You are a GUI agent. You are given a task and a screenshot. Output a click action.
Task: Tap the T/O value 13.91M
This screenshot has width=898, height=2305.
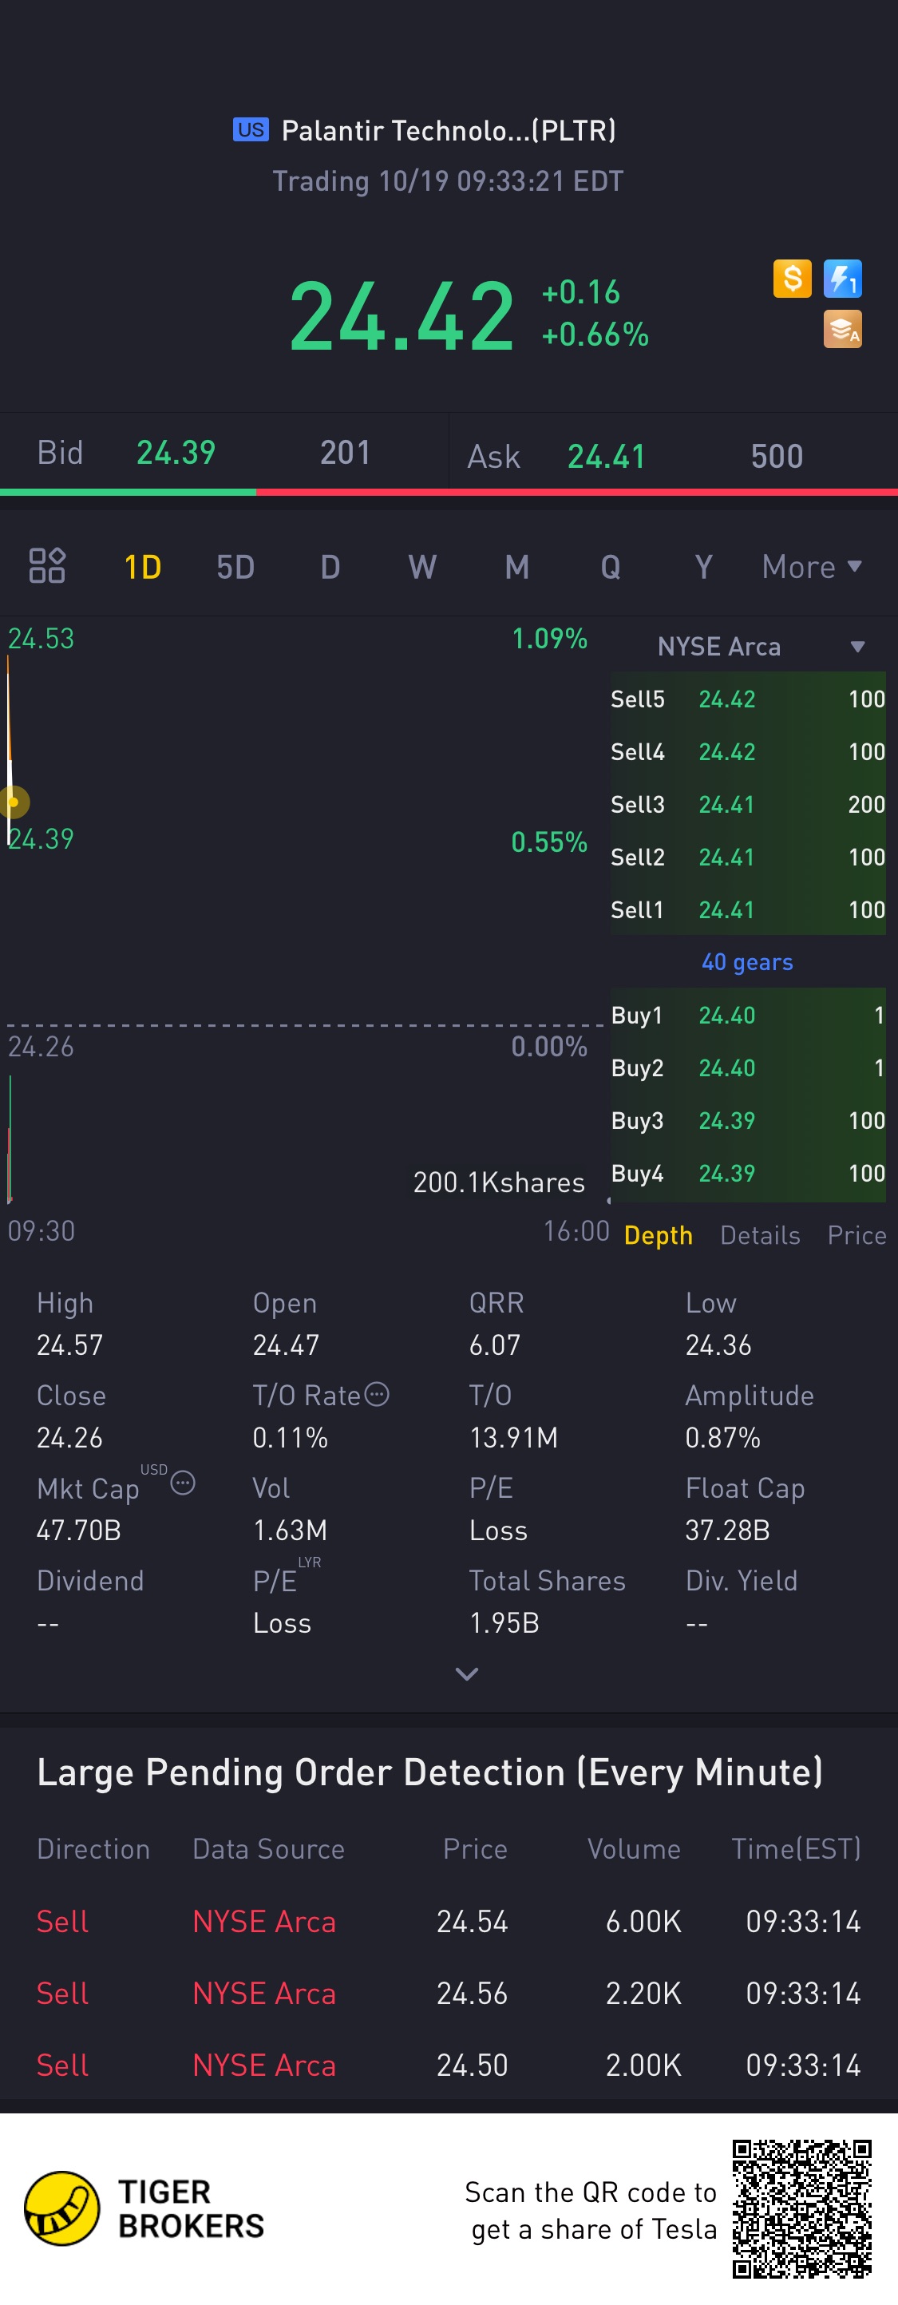(x=513, y=1437)
